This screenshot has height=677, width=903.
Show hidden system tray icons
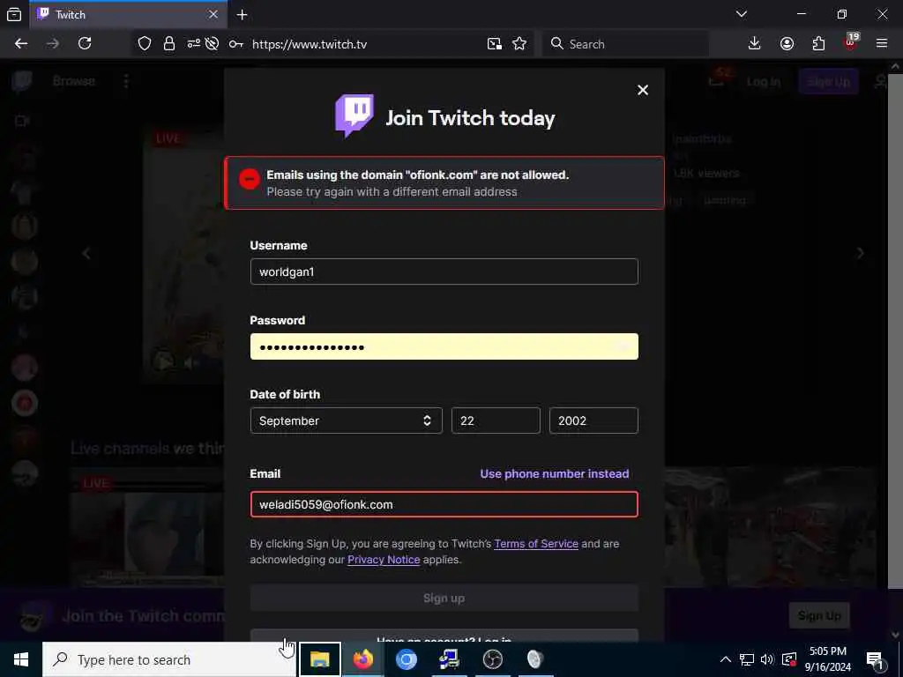point(726,659)
